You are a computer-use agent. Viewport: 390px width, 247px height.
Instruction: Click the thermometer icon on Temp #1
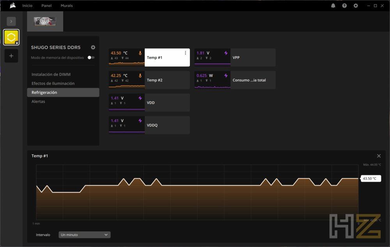(x=140, y=53)
